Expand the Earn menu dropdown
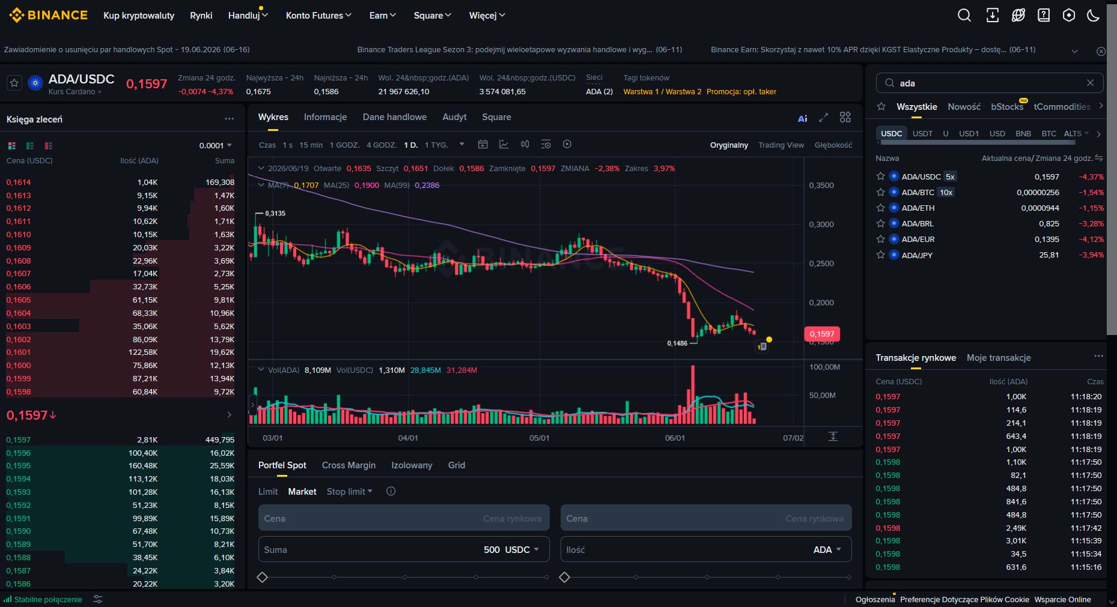The image size is (1117, 607). tap(382, 15)
